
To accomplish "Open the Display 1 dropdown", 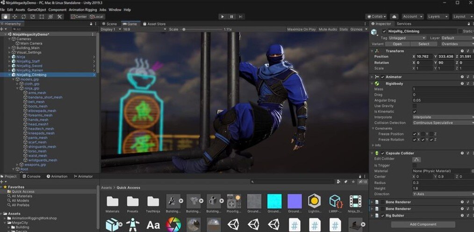I will 110,29.
